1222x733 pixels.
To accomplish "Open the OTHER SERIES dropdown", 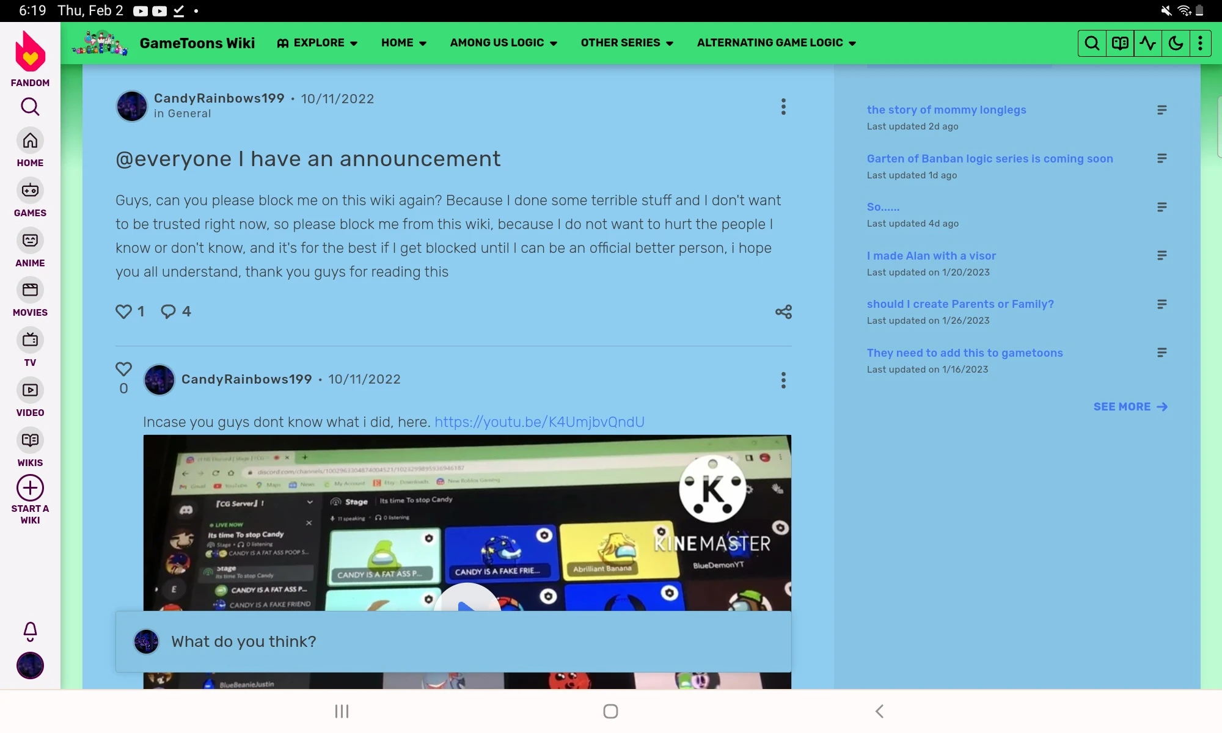I will [x=626, y=43].
